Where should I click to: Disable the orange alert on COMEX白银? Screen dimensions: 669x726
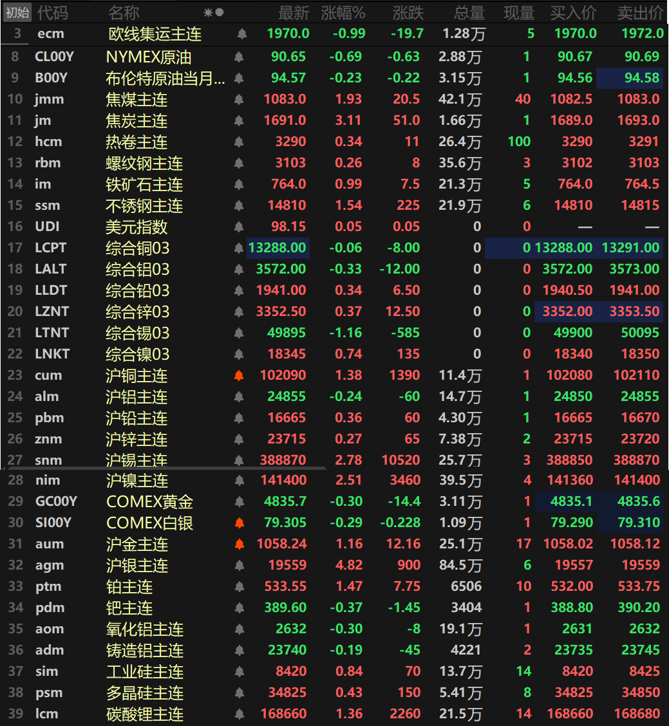239,523
